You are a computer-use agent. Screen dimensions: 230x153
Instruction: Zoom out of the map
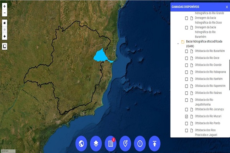pyautogui.click(x=5, y=13)
